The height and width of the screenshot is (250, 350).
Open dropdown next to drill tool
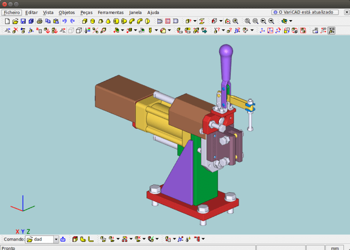156,30
